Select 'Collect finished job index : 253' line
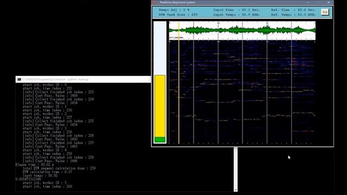The width and height of the screenshot is (347, 195). (58, 92)
